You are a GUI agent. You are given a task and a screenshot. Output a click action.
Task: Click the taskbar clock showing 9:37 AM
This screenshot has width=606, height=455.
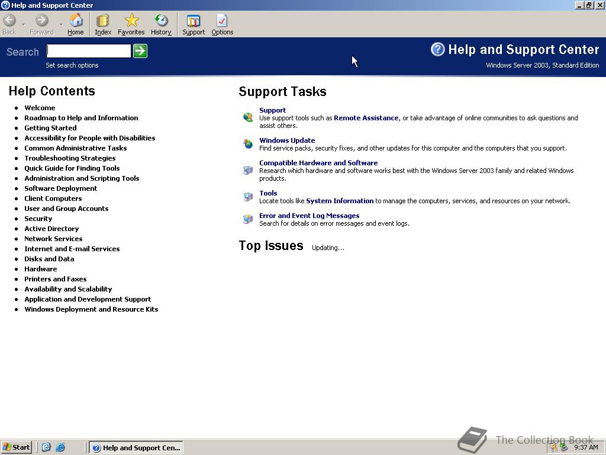tap(586, 447)
